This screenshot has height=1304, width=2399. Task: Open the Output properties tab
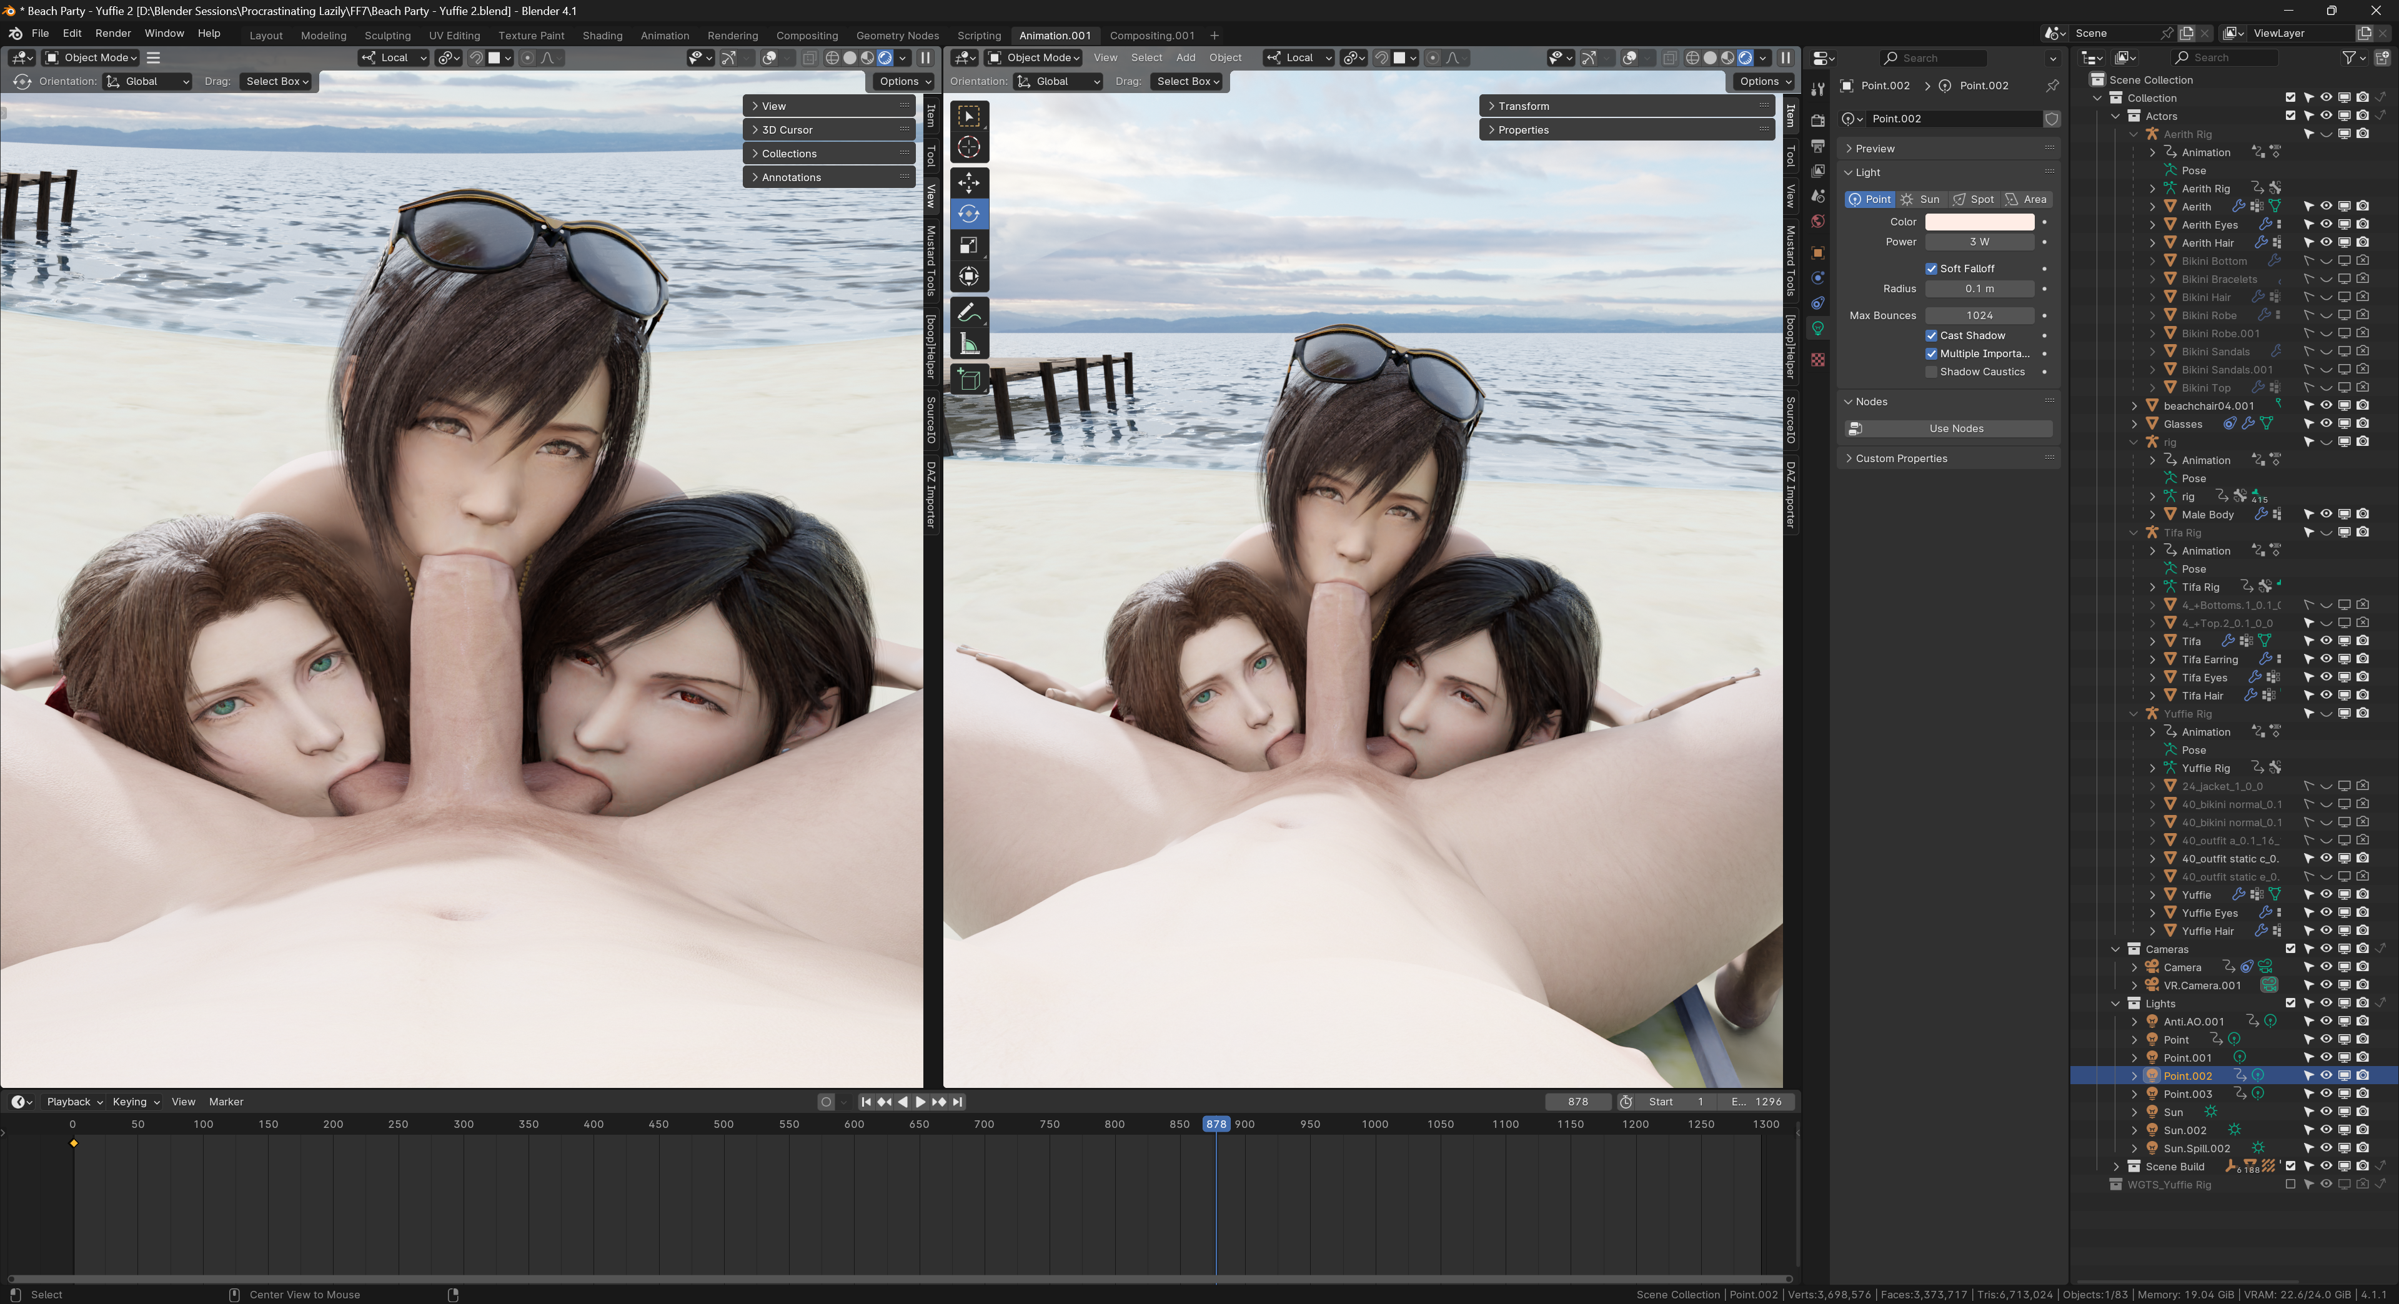1818,146
